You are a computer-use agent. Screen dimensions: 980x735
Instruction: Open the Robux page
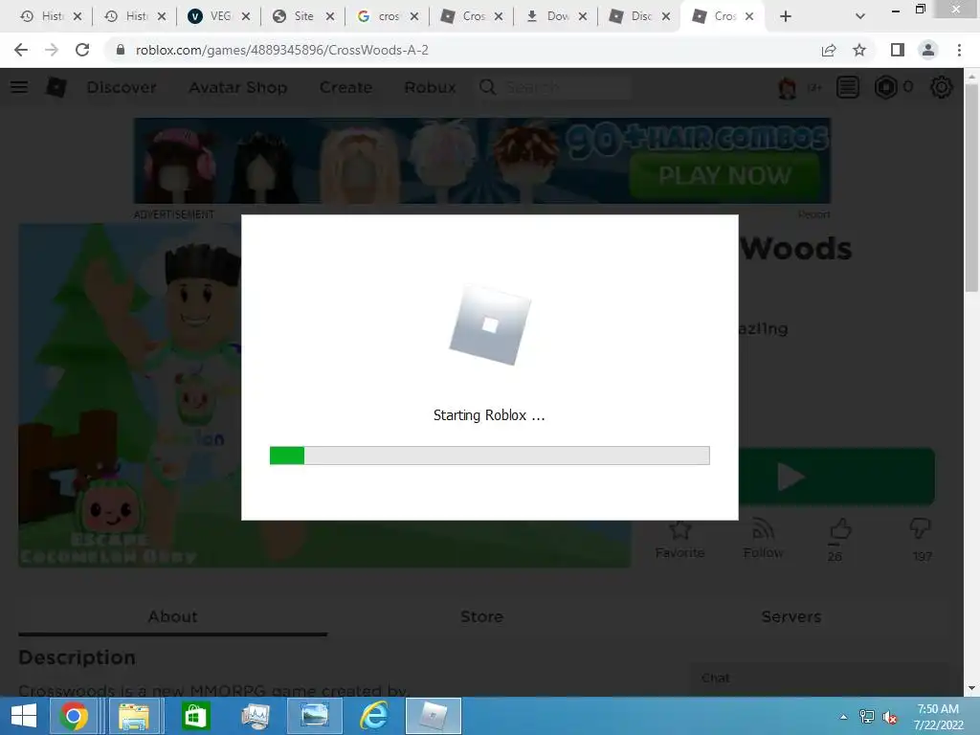[430, 87]
